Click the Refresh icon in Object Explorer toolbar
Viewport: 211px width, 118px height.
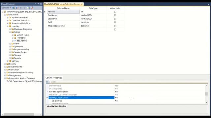28,8
